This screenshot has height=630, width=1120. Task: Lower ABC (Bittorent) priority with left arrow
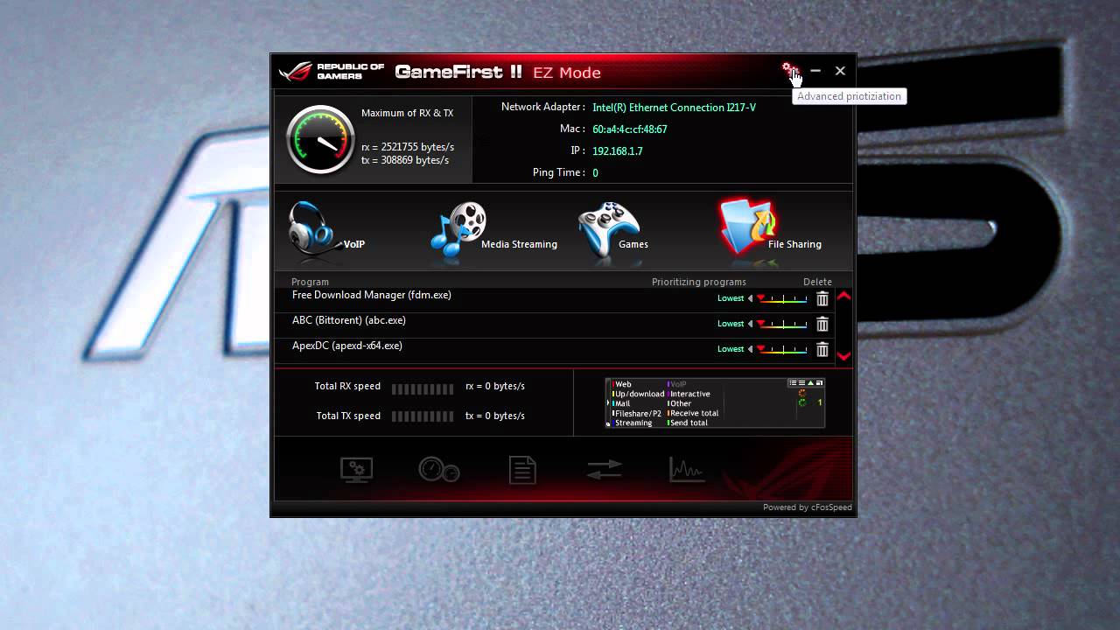point(750,324)
